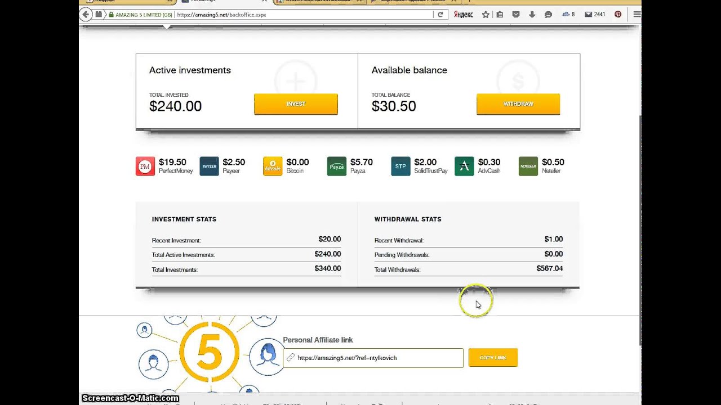Click the Payza wallet icon

(x=337, y=166)
